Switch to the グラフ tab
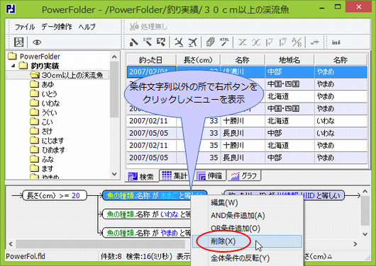The image size is (376, 266). pyautogui.click(x=244, y=175)
